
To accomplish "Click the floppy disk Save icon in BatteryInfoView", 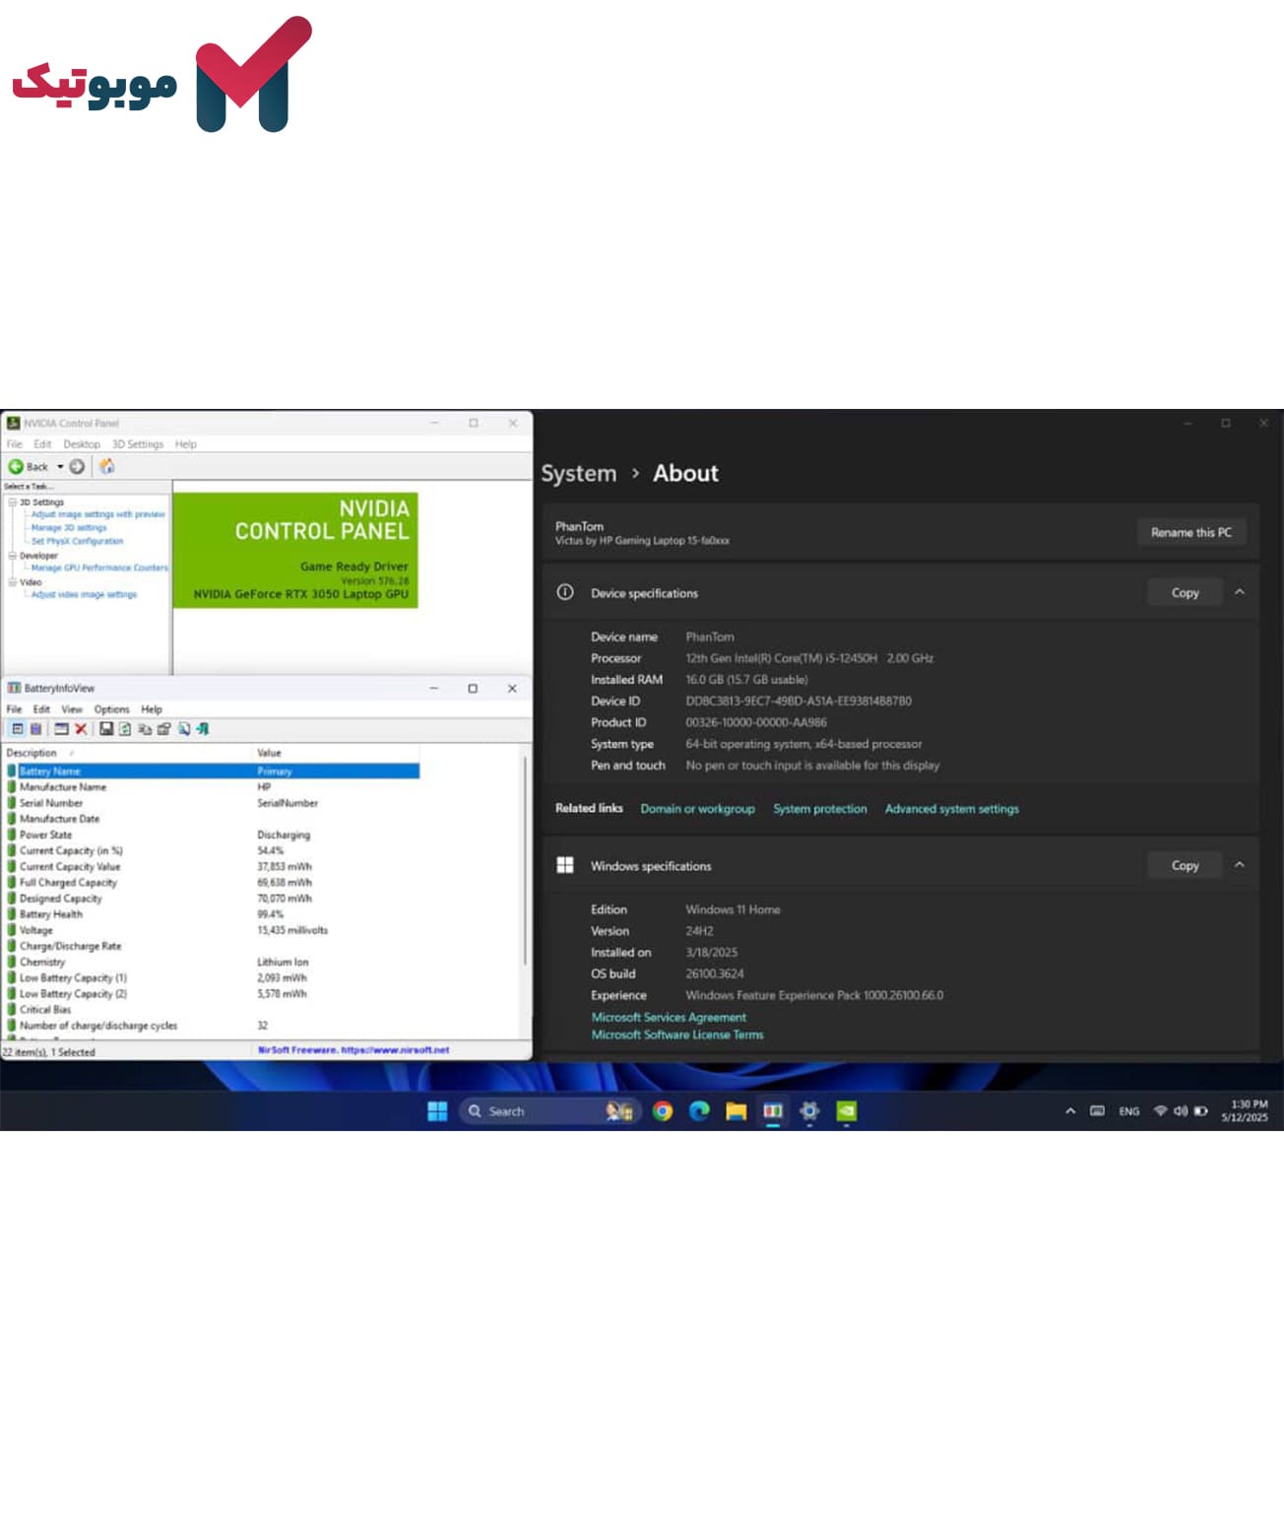I will point(106,729).
